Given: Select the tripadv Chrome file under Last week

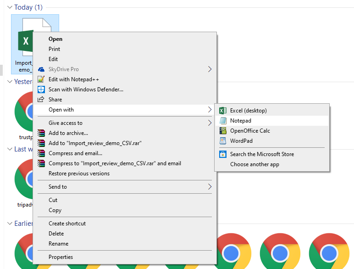Looking at the screenshot, I should pyautogui.click(x=24, y=179).
